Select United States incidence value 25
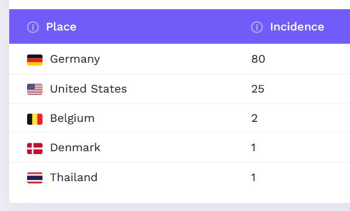This screenshot has width=350, height=211. [258, 89]
